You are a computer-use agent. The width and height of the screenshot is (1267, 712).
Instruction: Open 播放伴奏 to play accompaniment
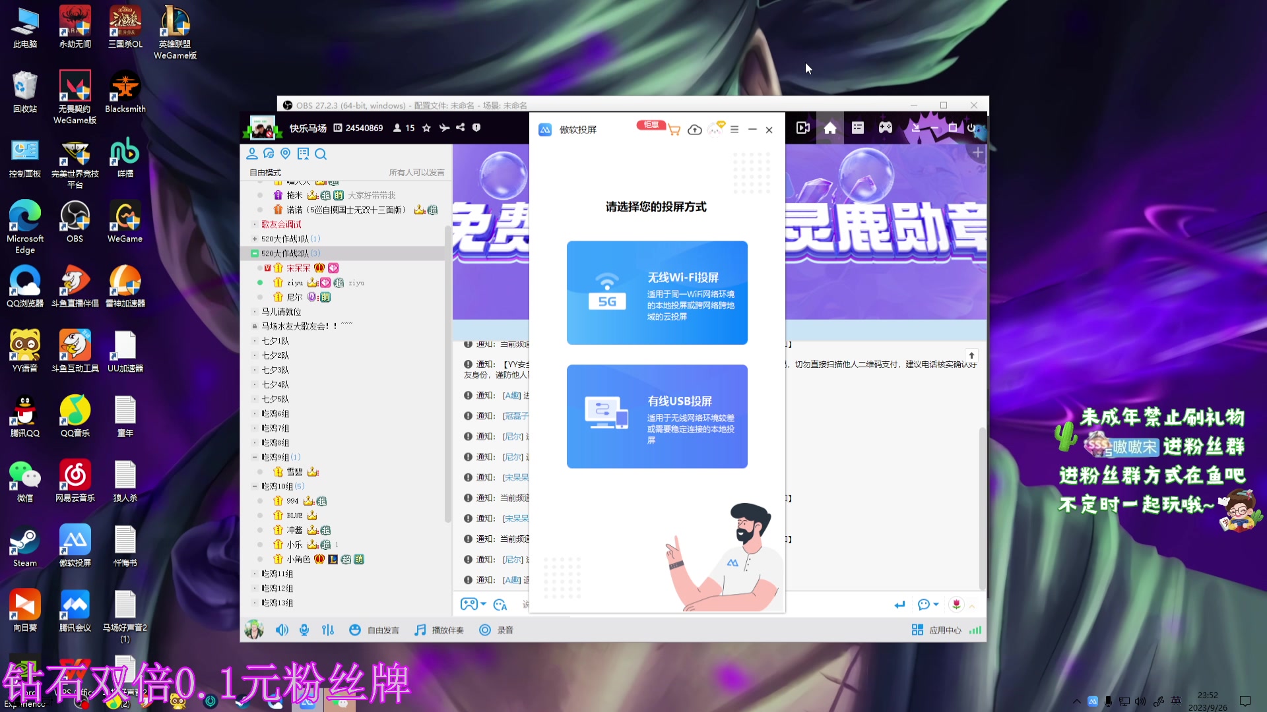point(439,630)
